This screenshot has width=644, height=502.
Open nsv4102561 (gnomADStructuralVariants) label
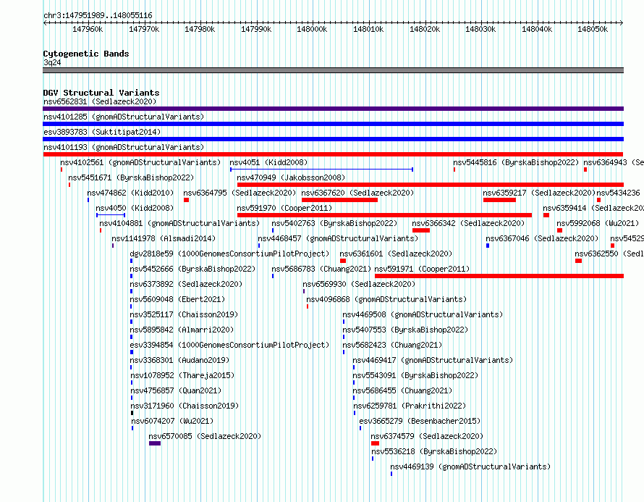(140, 162)
